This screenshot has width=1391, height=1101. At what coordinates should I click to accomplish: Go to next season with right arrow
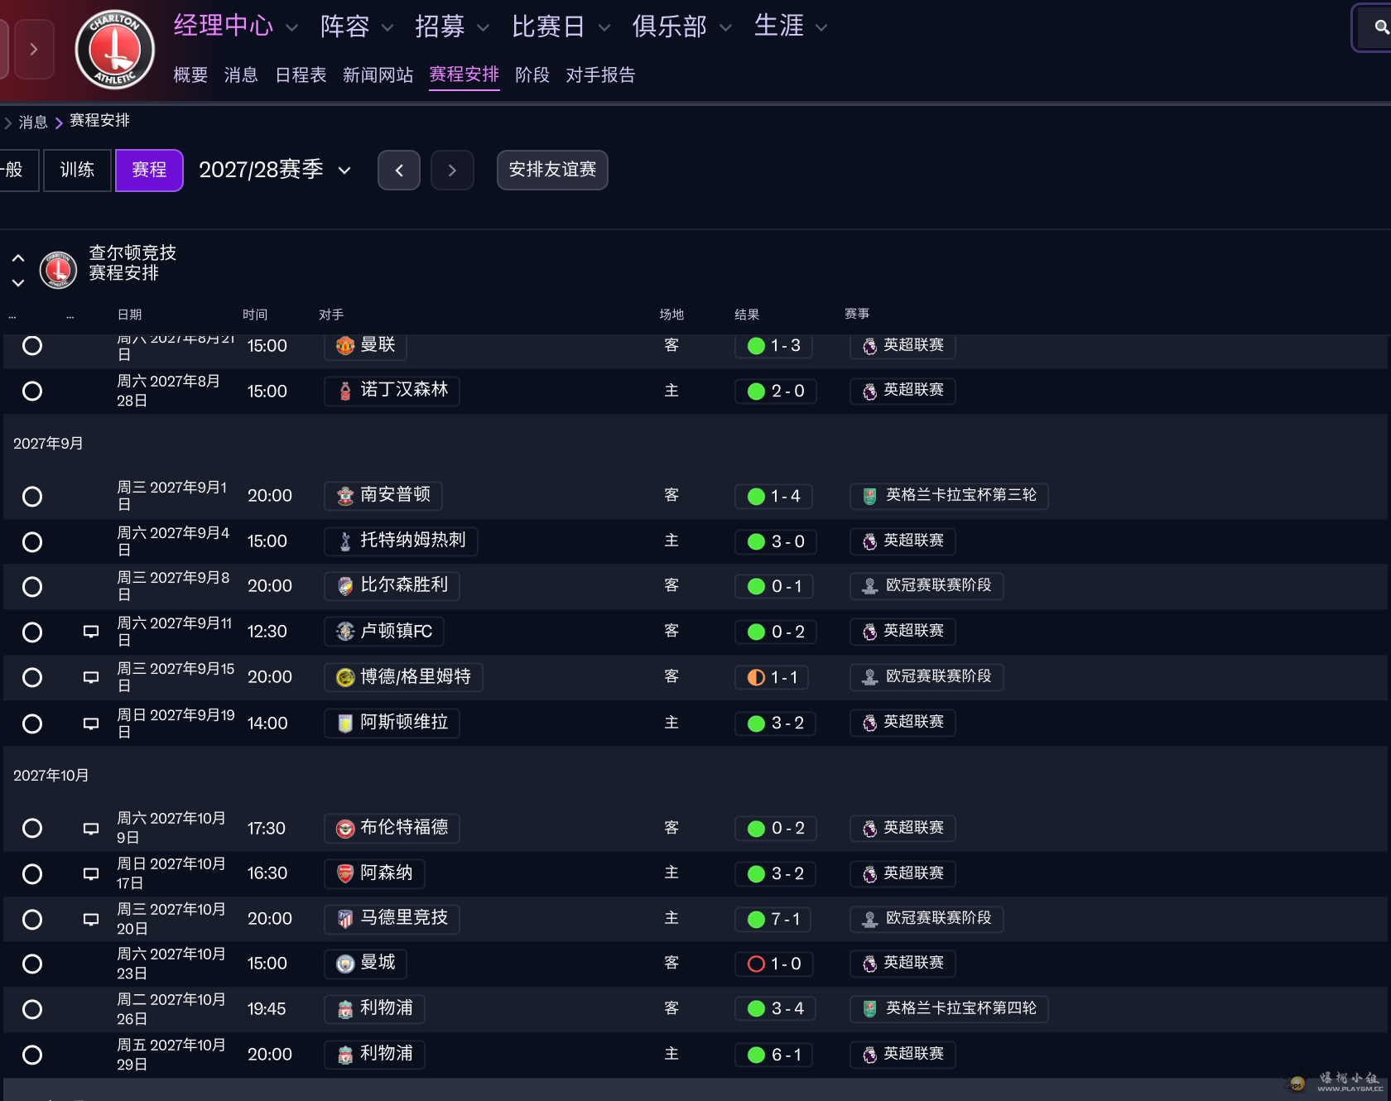452,170
